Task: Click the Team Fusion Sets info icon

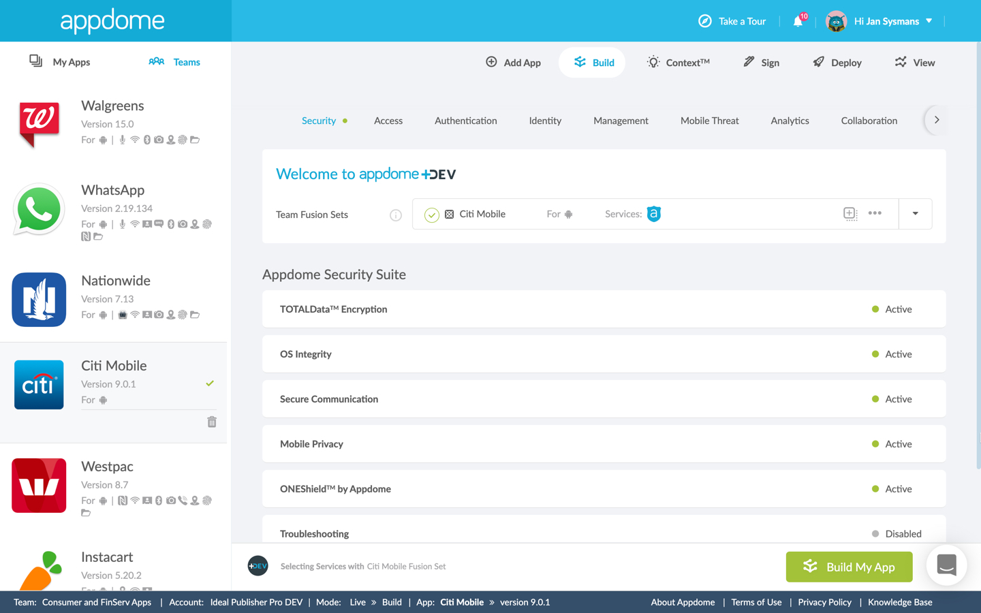Action: (396, 215)
